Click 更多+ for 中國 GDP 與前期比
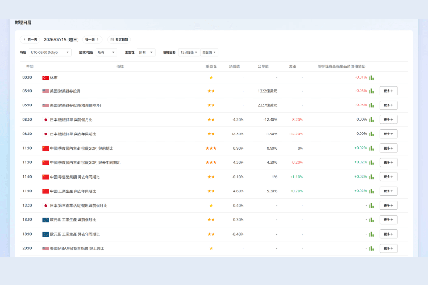The image size is (428, 285). click(x=389, y=148)
